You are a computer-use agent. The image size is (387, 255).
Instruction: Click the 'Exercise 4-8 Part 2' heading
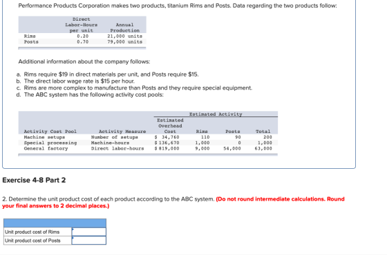tap(34, 180)
